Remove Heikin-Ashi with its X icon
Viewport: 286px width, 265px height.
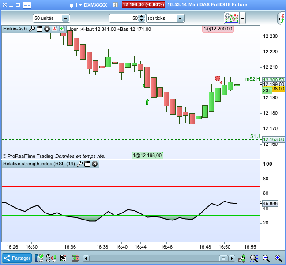pyautogui.click(x=47, y=29)
